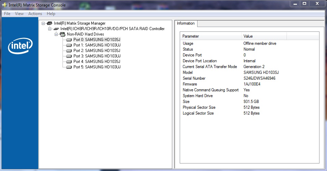
Task: Click firmware value 1AJ100E4
Action: [x=252, y=84]
